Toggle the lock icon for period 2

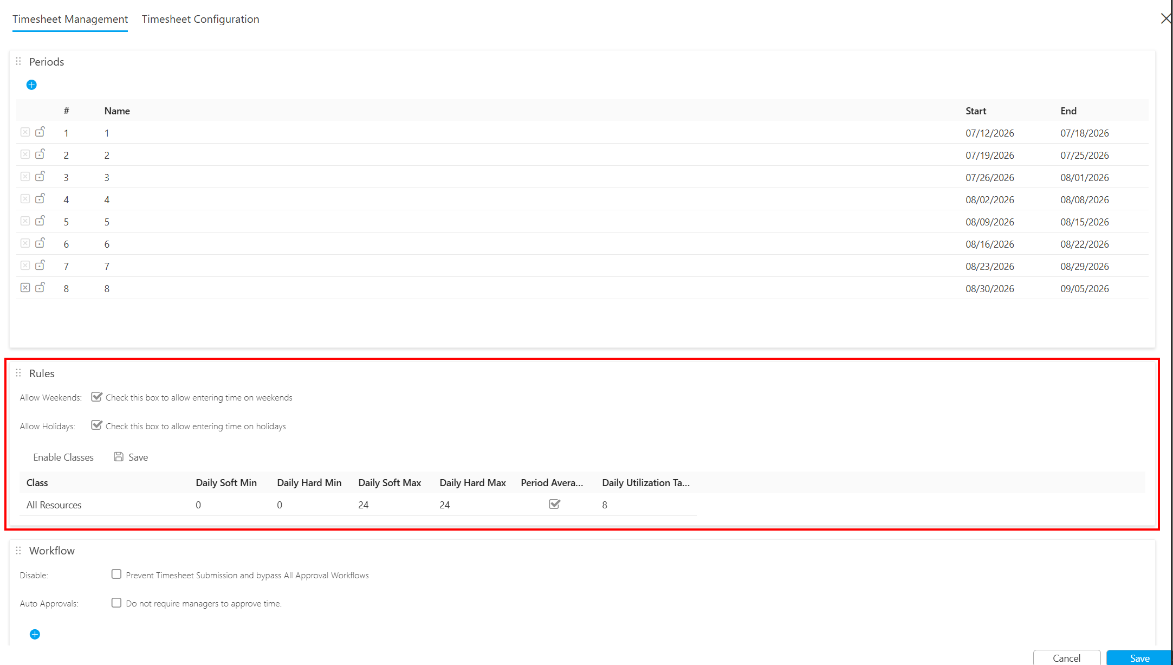click(x=40, y=154)
